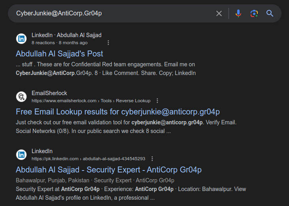Open Google Lens image search icon
Viewport: 289px width, 206px height.
(254, 13)
